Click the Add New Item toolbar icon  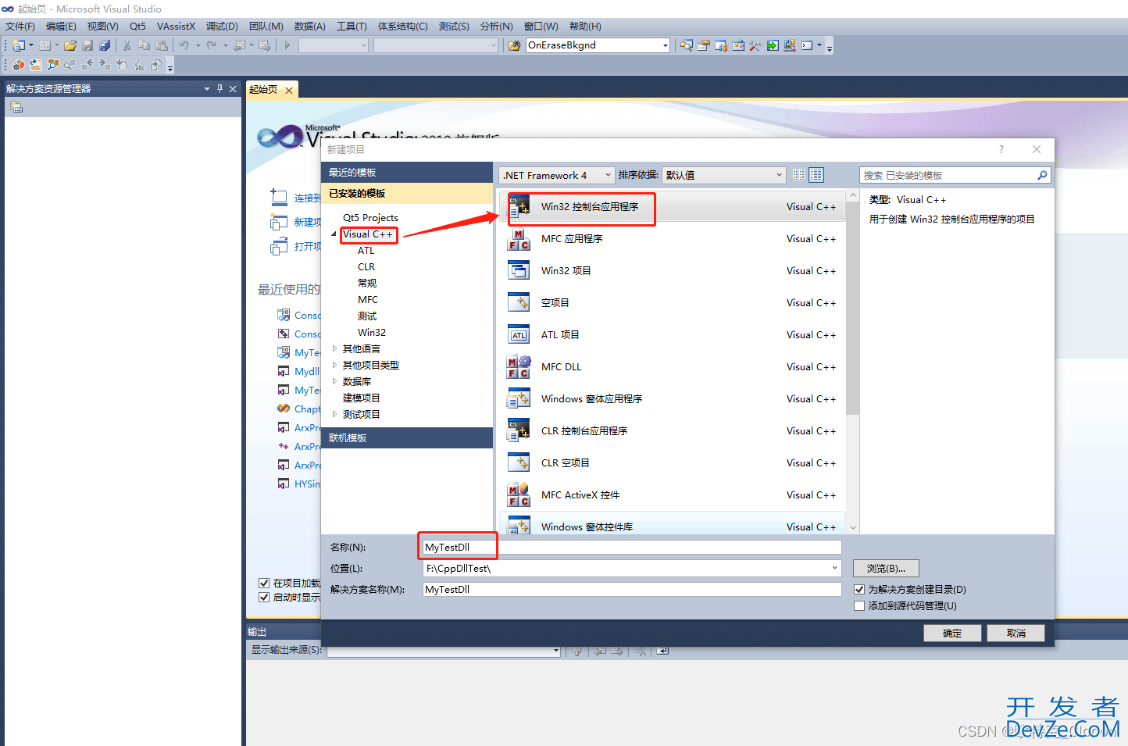pos(45,45)
